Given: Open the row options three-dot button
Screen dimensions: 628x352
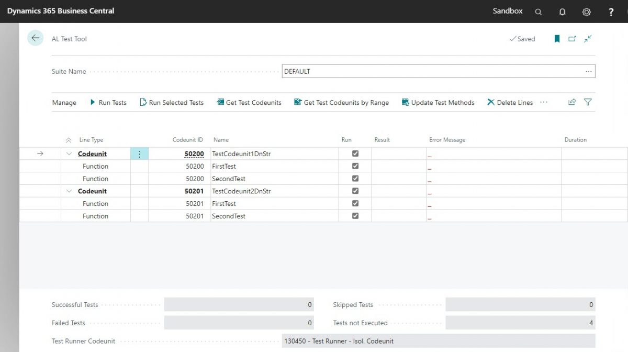Looking at the screenshot, I should 139,153.
